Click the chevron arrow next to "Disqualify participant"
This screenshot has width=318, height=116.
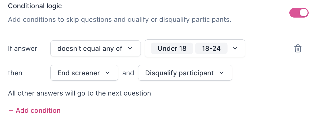[222, 73]
